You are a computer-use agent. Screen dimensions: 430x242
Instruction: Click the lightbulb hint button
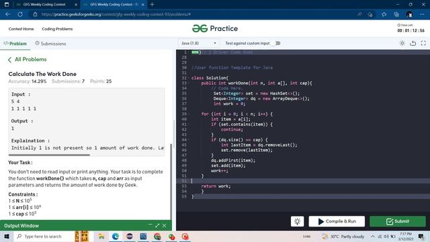click(x=297, y=221)
